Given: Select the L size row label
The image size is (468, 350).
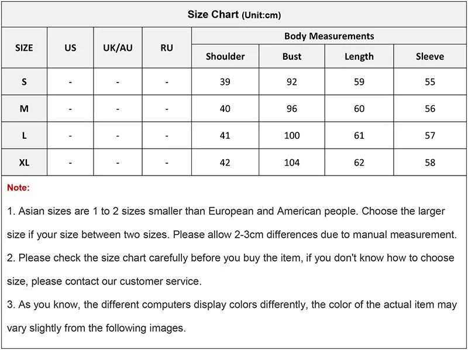Looking at the screenshot, I should tap(24, 135).
